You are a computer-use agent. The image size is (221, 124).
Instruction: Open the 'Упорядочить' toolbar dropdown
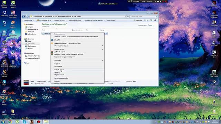point(29,20)
